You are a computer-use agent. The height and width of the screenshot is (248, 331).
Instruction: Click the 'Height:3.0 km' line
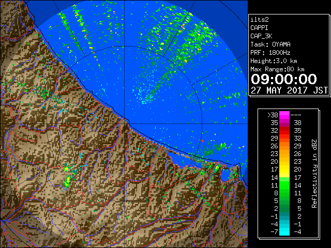(274, 61)
